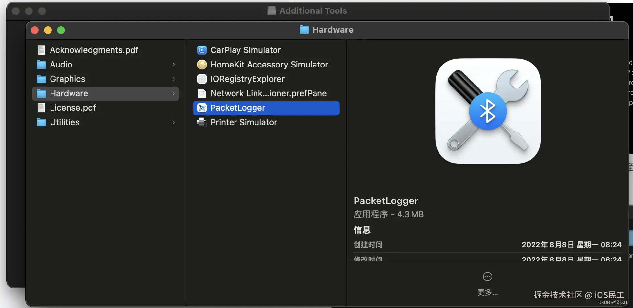Image resolution: width=633 pixels, height=308 pixels.
Task: Click the CarPlay Simulator app icon
Action: point(202,50)
